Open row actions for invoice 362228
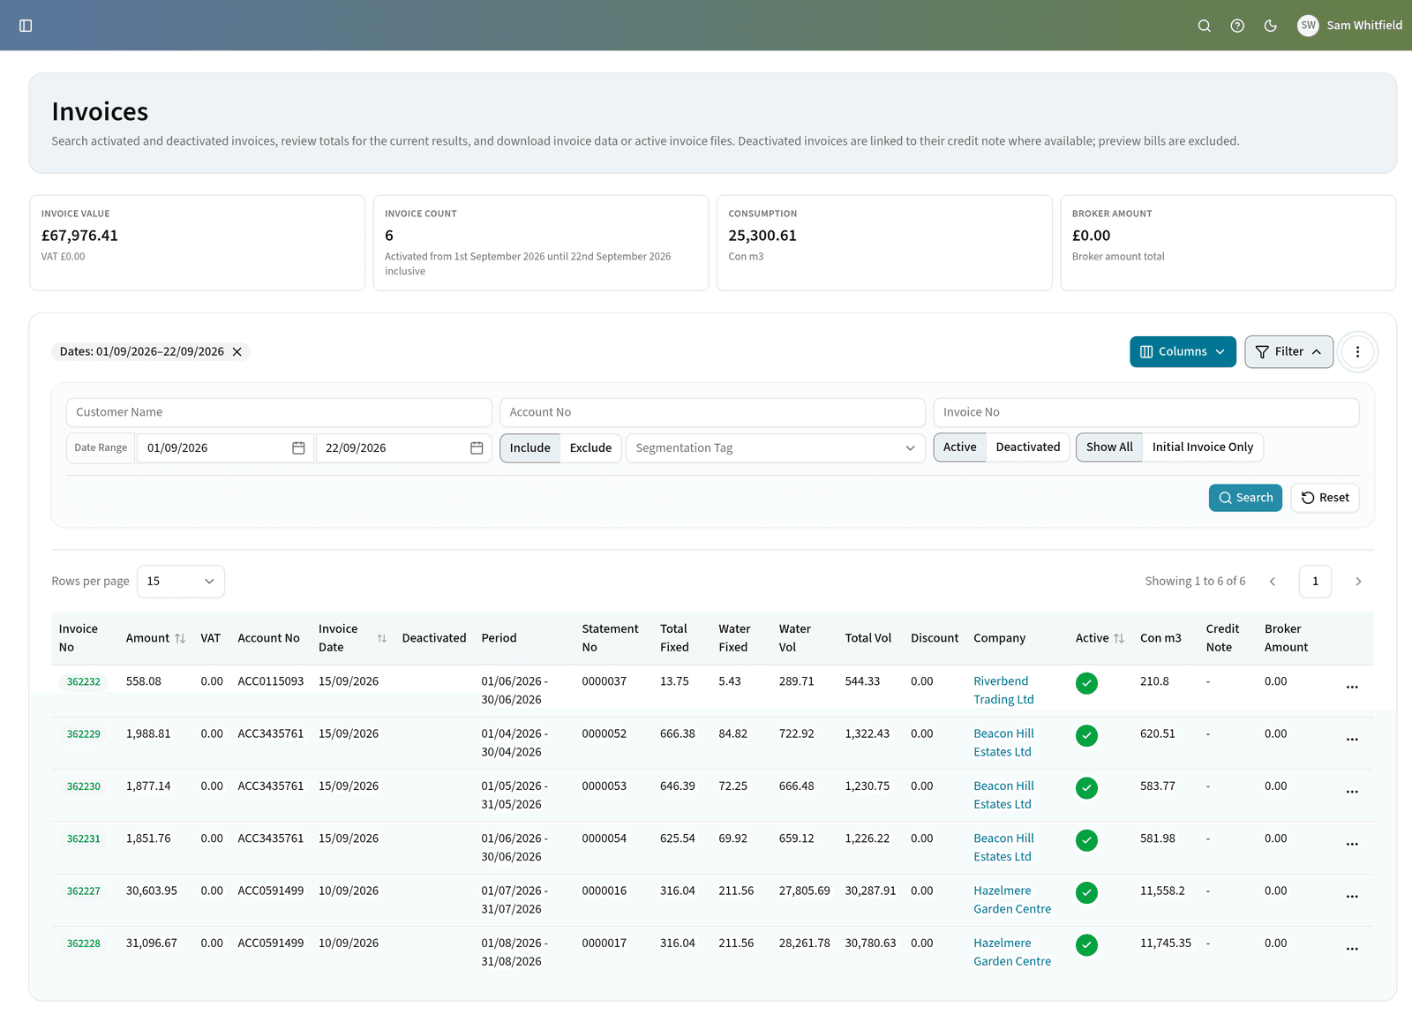 click(x=1352, y=949)
